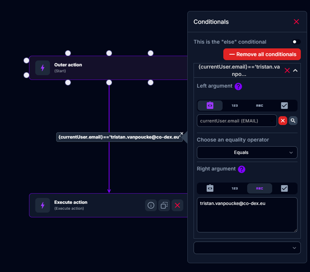Viewport: 310px width, 272px height.
Task: Click the lightning icon on Outer action node
Action: point(43,68)
